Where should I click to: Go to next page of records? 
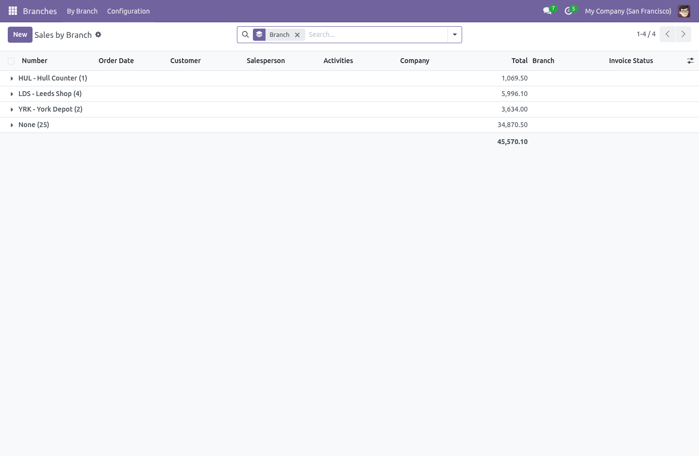pyautogui.click(x=683, y=34)
